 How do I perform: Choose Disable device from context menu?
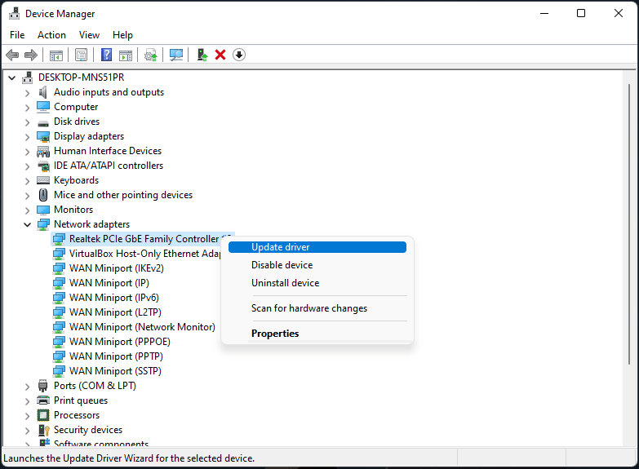click(x=317, y=265)
